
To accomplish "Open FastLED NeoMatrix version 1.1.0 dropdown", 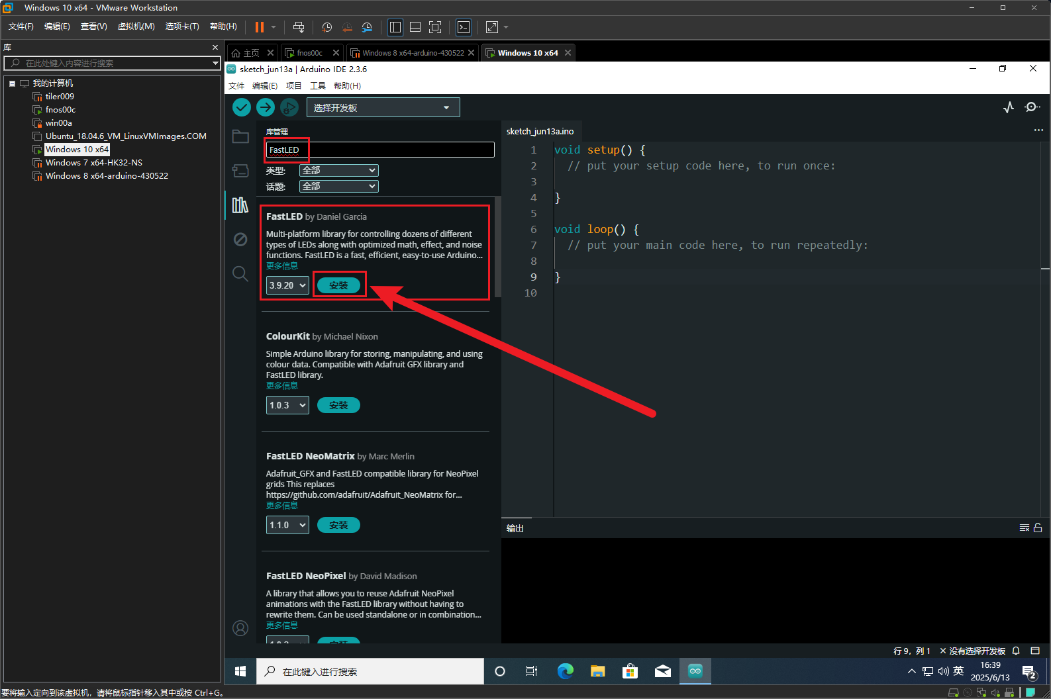I will pyautogui.click(x=287, y=525).
